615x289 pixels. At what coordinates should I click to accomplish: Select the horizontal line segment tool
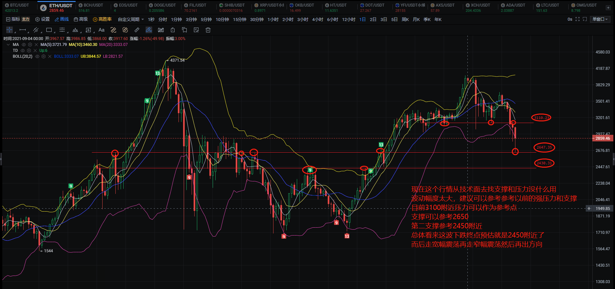point(23,30)
